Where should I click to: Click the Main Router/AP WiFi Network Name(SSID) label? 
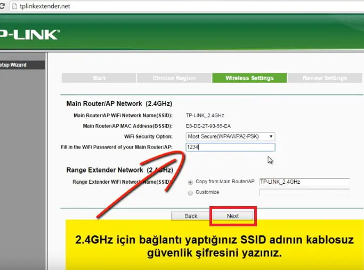[x=123, y=116]
